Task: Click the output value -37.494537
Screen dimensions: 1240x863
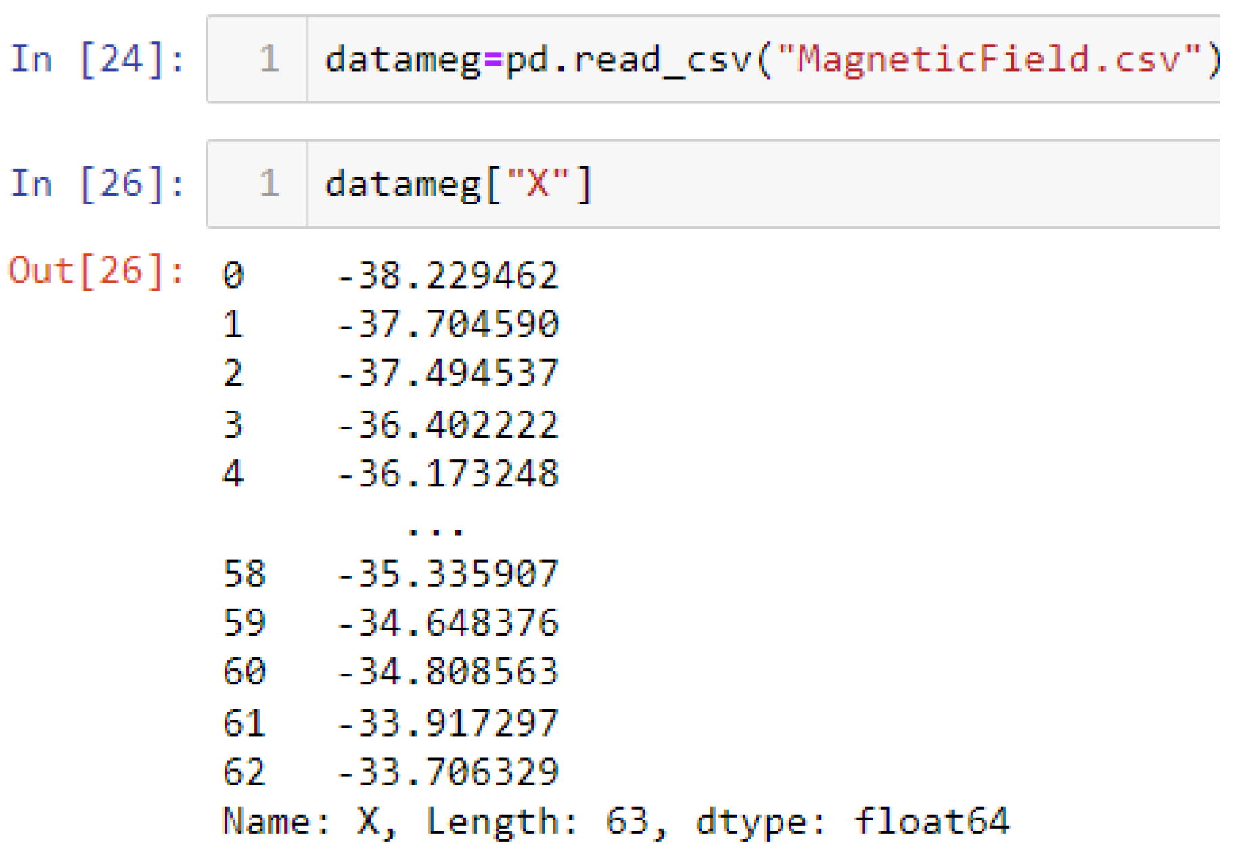Action: pos(448,373)
